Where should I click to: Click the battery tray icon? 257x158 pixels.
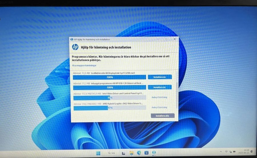coord(234,152)
